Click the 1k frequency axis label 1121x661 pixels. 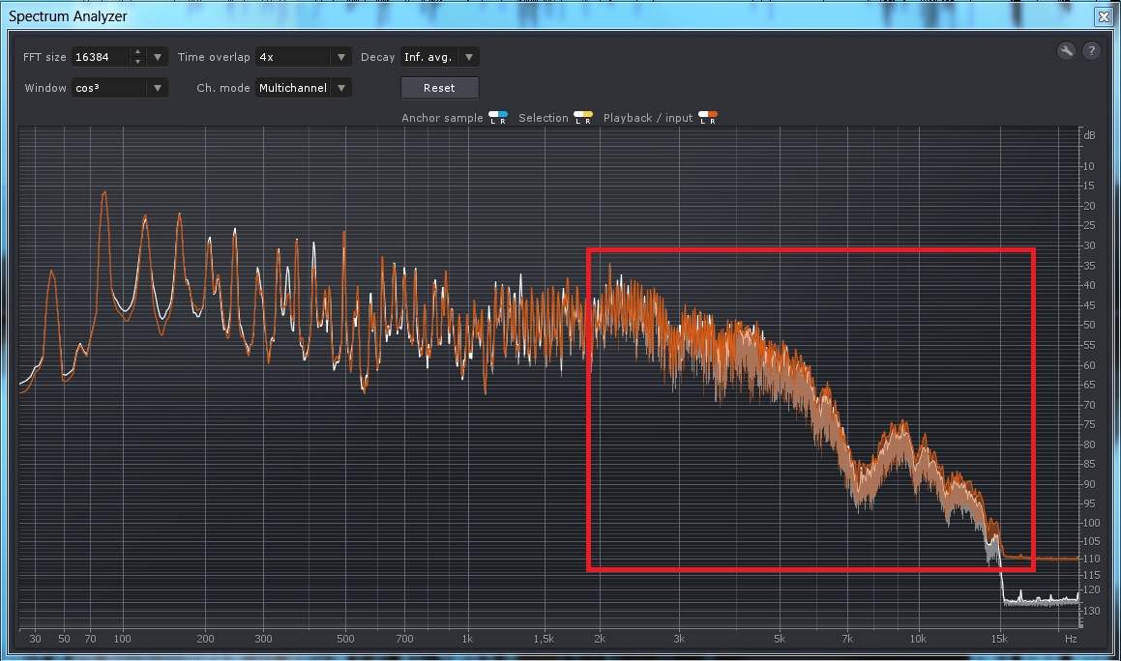468,639
